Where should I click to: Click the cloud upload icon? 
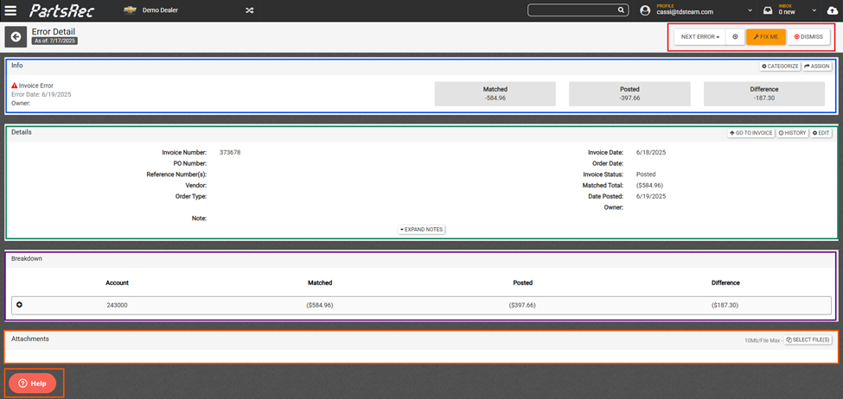[832, 10]
